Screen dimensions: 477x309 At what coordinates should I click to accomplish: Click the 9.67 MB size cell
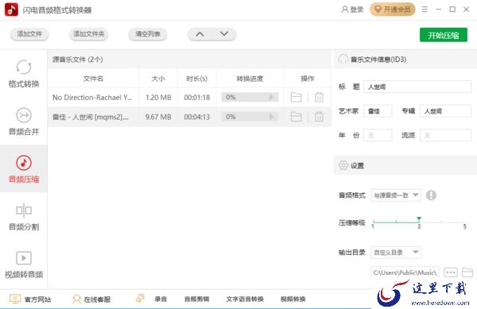coord(158,117)
